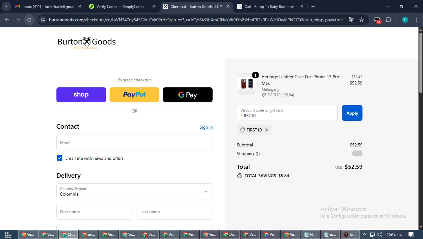Click the TOTAL SAVINGS tag icon

point(240,176)
